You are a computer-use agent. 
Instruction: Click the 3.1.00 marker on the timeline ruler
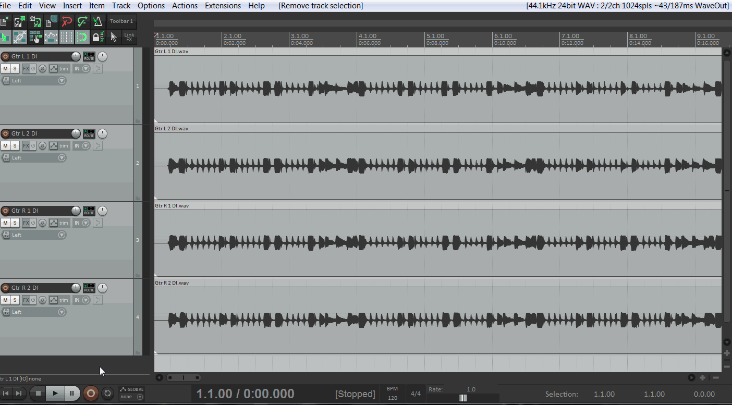pos(300,36)
